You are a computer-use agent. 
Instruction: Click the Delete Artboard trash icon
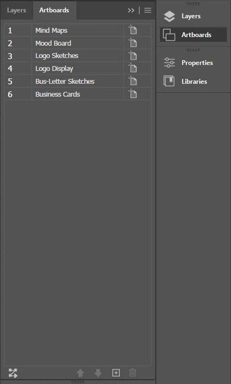(133, 372)
